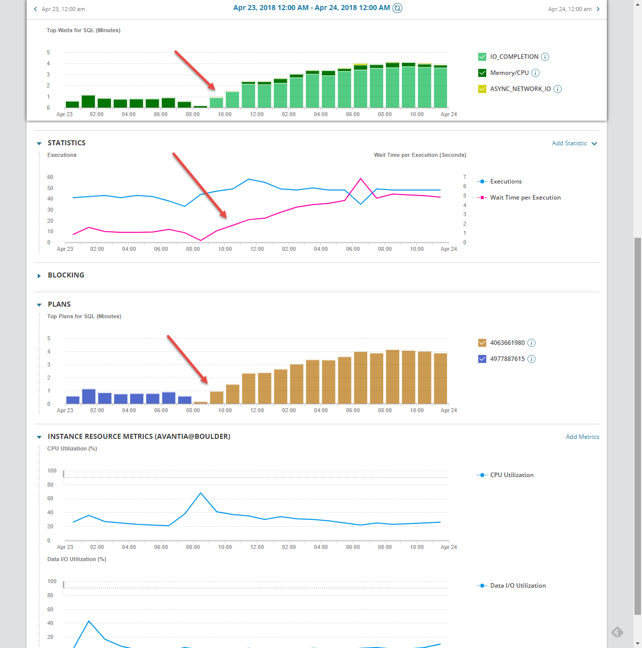Toggle Executions series in legend

[x=499, y=181]
